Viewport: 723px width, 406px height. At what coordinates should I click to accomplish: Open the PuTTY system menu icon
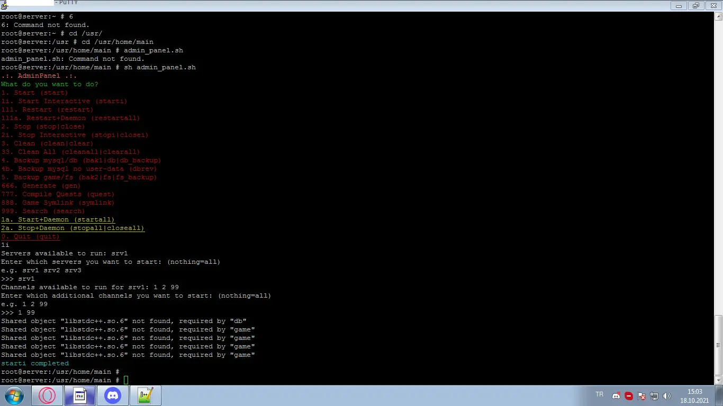pyautogui.click(x=5, y=5)
